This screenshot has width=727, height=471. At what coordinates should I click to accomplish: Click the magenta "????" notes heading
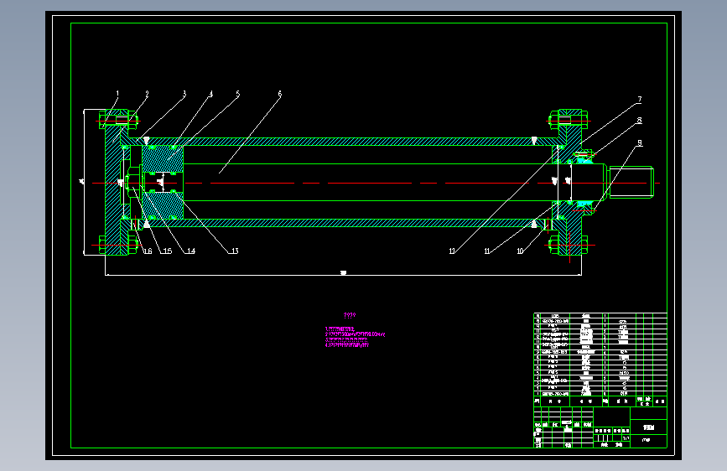[x=350, y=316]
